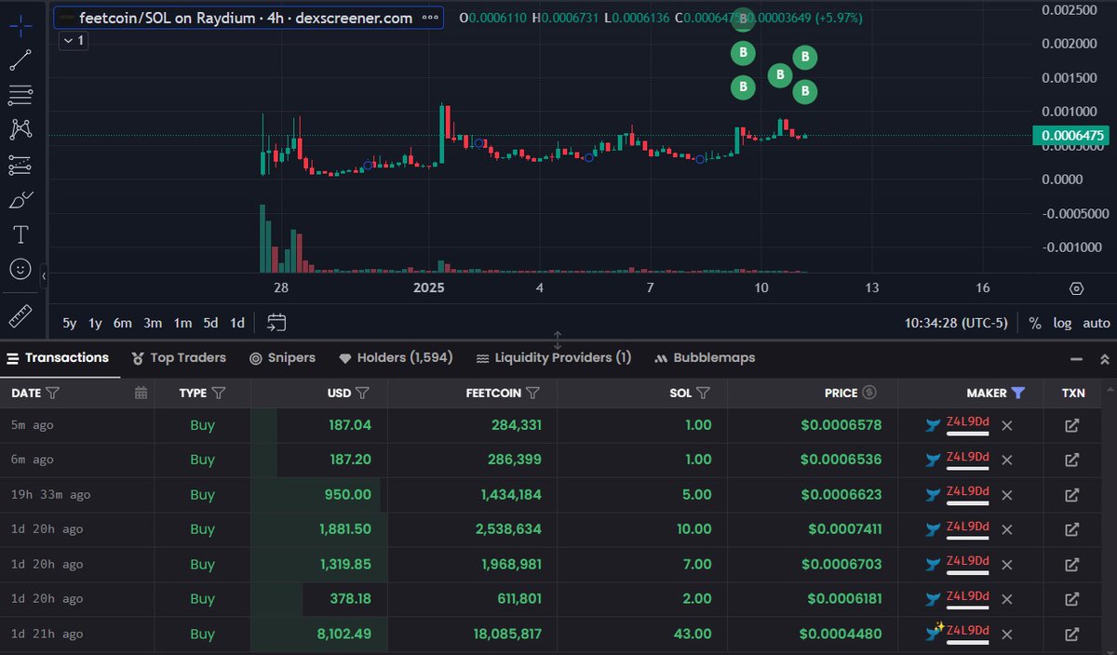Viewport: 1117px width, 655px height.
Task: Click maker address Z4L9Dd in the 43.00 SOL row
Action: coord(967,631)
